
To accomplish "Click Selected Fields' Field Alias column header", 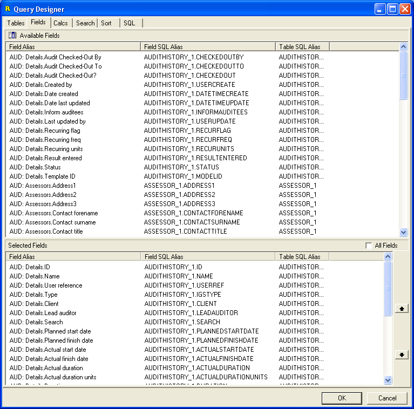I will 73,256.
